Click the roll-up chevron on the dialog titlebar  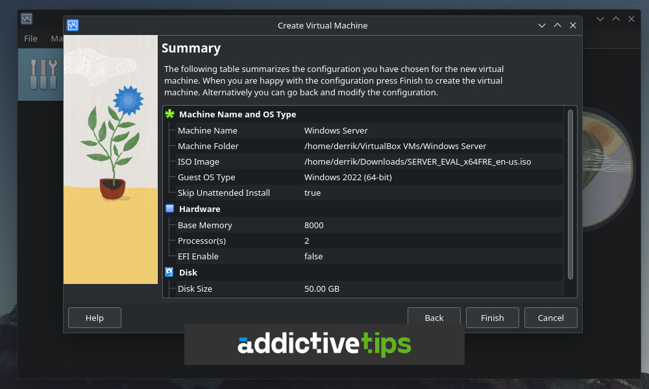[557, 25]
